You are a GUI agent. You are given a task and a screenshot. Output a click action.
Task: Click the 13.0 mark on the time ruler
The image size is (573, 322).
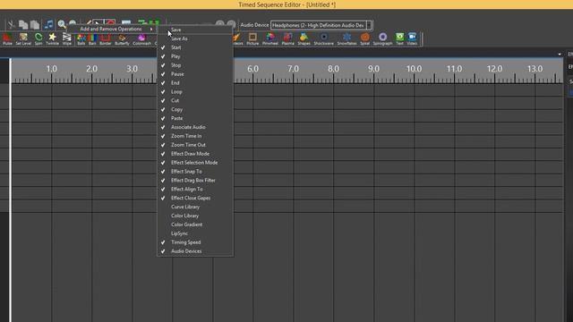(x=535, y=69)
